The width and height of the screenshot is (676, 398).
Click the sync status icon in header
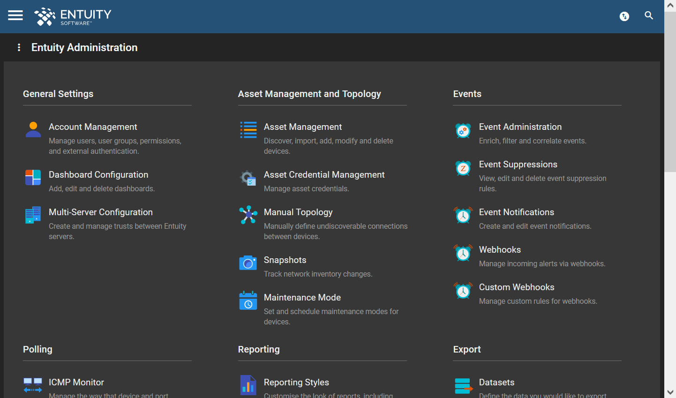point(624,16)
